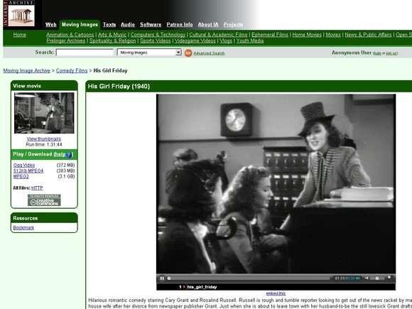Open Youth Media category
This screenshot has width=412, height=309.
coord(250,40)
